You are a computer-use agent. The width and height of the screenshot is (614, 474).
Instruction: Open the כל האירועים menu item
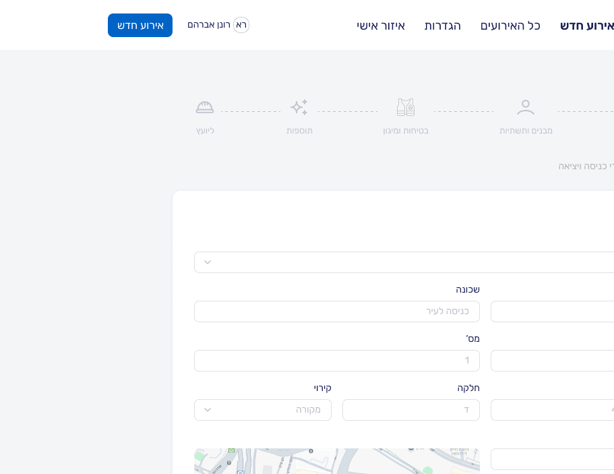point(510,26)
